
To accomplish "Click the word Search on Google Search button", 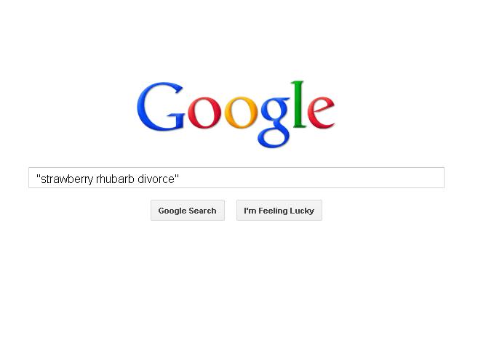I will [x=202, y=211].
